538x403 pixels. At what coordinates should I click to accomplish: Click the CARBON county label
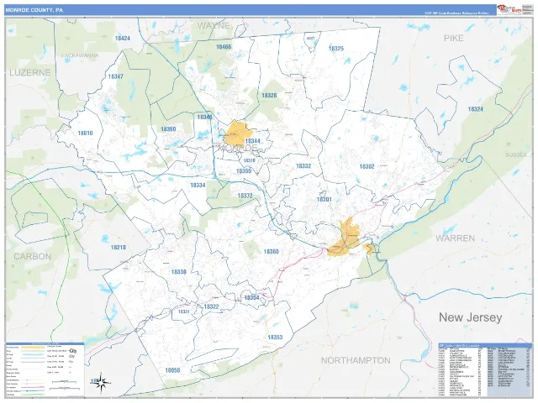tap(33, 256)
